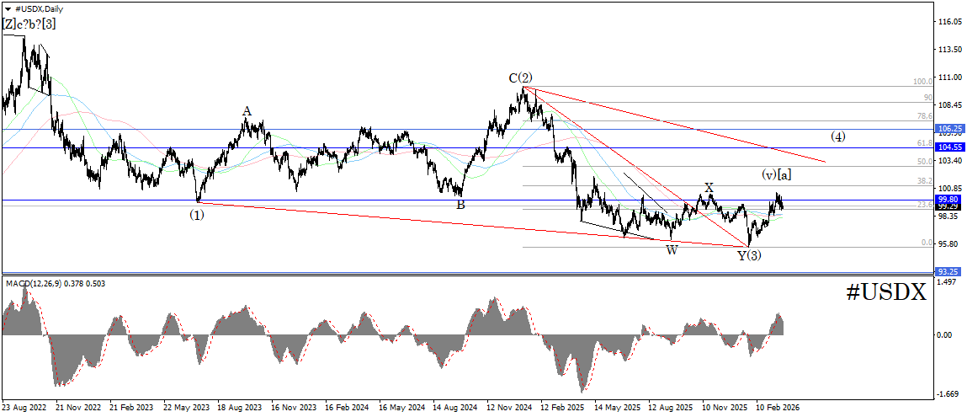The image size is (967, 417).
Task: Select the 106.25 blue price label
Action: [x=947, y=129]
